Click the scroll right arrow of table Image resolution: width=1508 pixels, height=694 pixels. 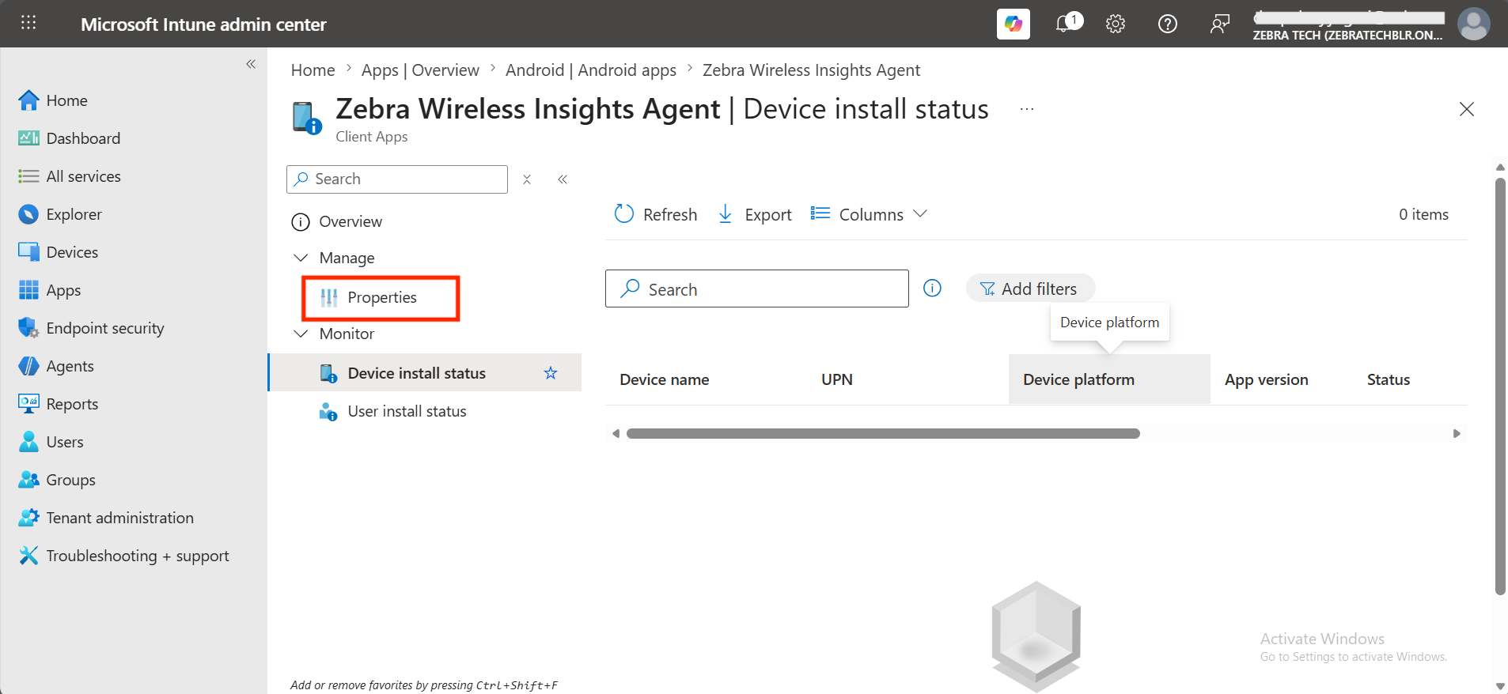pyautogui.click(x=1457, y=434)
